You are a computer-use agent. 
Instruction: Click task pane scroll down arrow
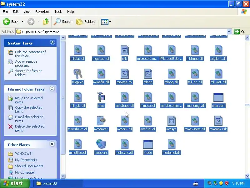[x=63, y=176]
